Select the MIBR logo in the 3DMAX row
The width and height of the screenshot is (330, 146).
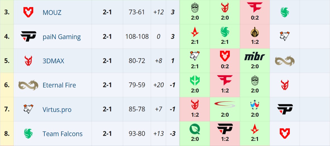point(255,57)
